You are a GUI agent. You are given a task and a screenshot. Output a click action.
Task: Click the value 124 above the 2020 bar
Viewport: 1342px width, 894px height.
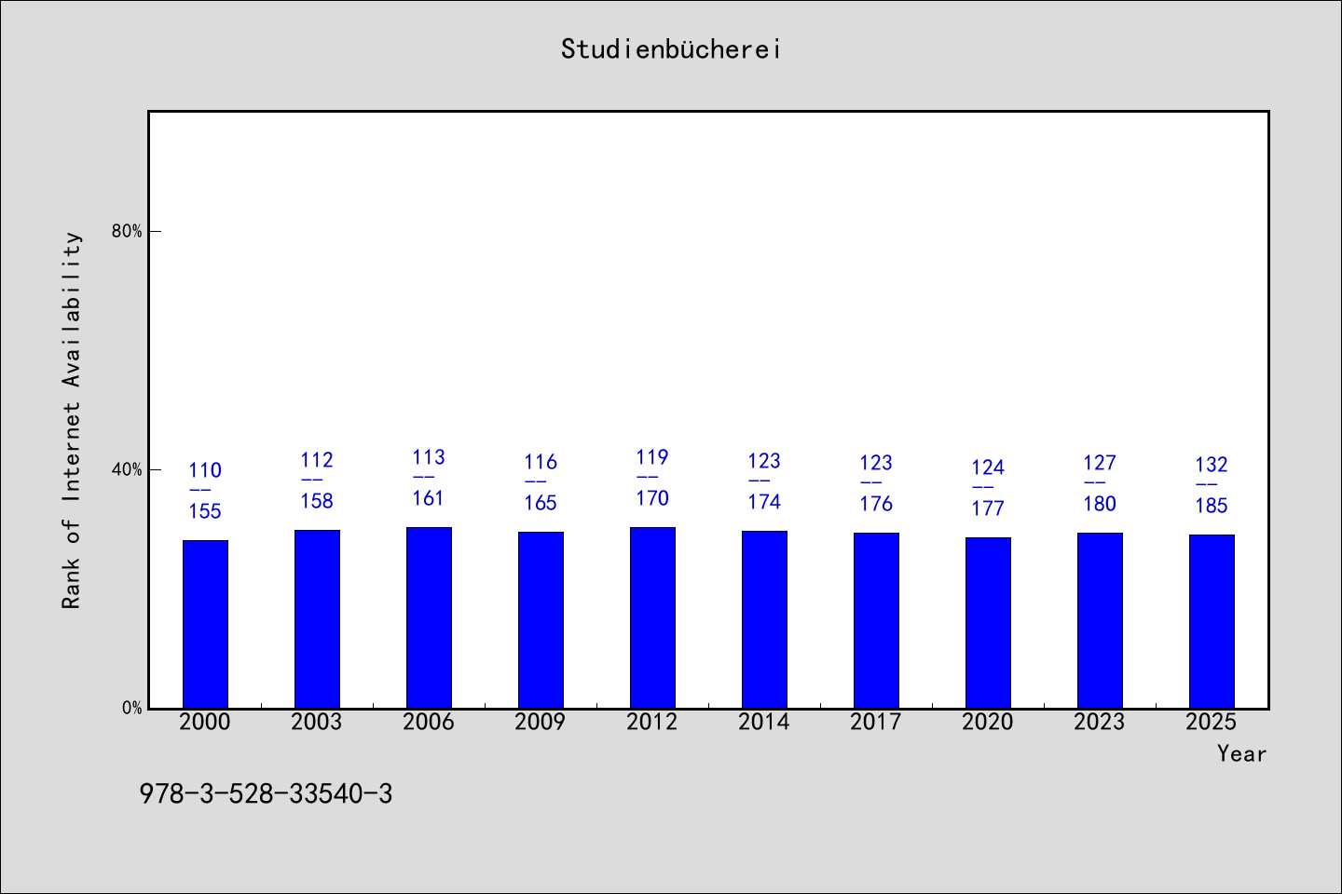tap(988, 467)
